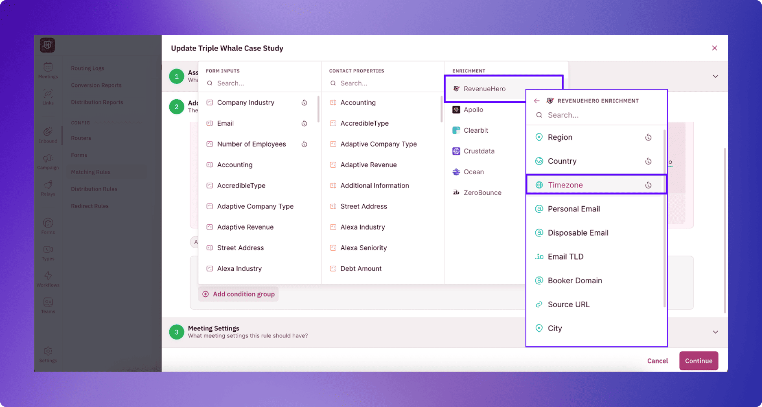The image size is (762, 407).
Task: Open the Forms link in Config menu
Action: pyautogui.click(x=79, y=155)
